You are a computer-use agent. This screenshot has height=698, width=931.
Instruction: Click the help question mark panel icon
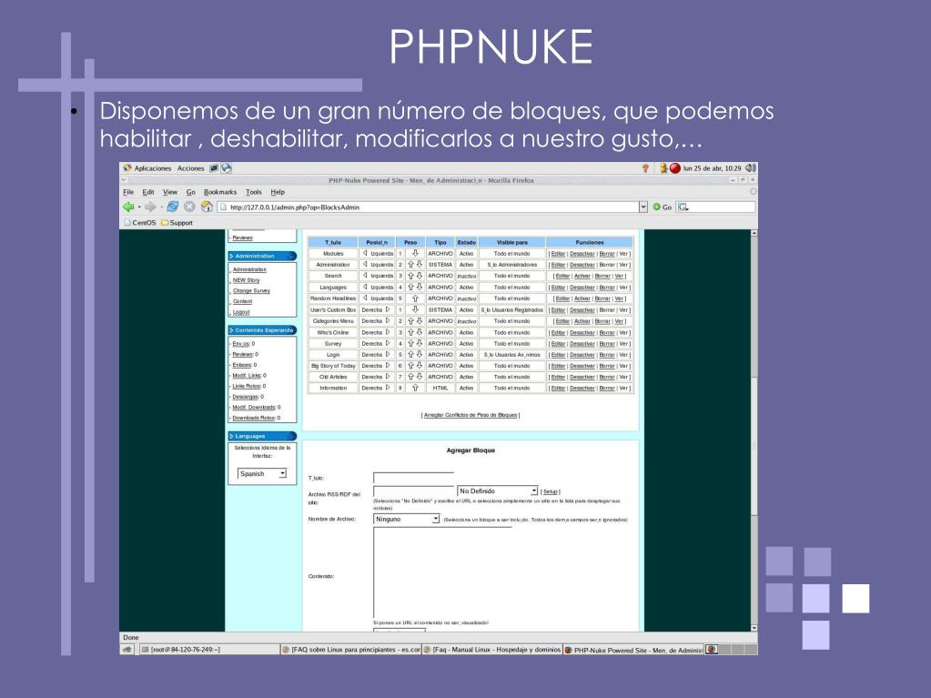point(646,168)
